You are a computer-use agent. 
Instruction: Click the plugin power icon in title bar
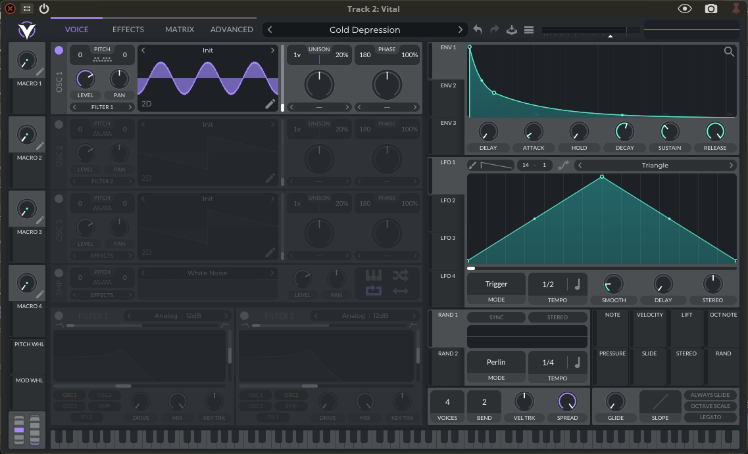pos(44,9)
